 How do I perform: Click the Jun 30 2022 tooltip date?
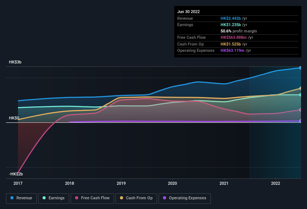click(188, 12)
